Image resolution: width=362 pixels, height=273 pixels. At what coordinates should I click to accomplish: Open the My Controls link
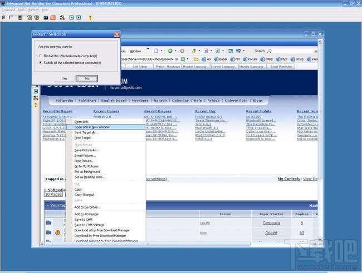[x=288, y=178]
